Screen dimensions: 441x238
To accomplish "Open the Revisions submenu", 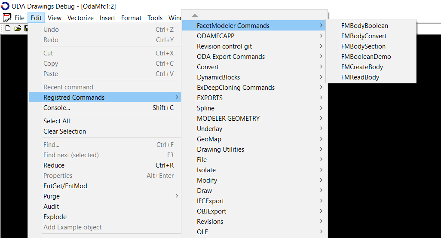I will 254,221.
